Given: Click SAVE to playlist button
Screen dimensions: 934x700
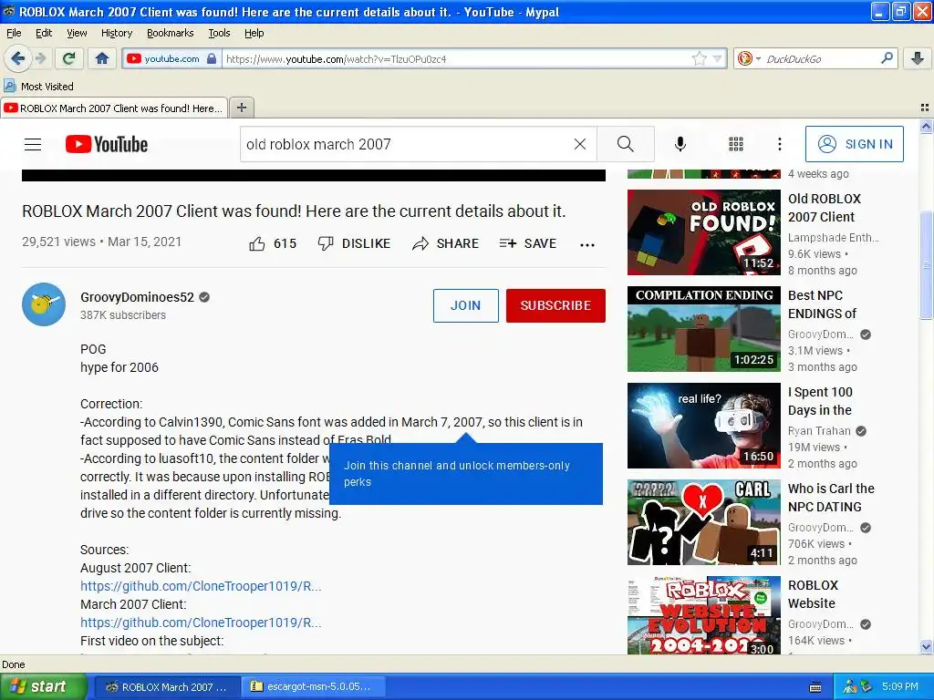Looking at the screenshot, I should point(528,243).
